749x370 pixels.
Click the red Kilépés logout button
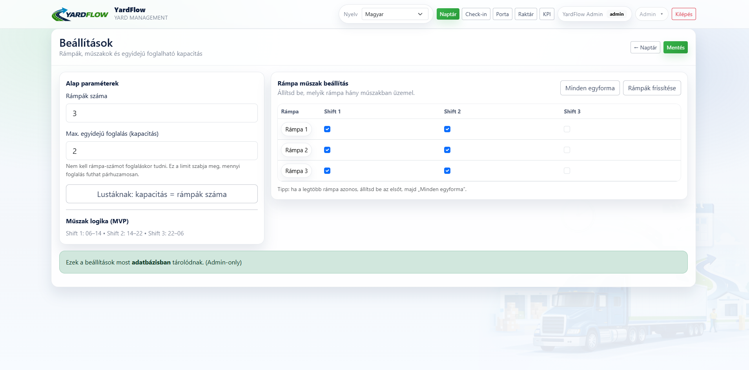pyautogui.click(x=683, y=14)
